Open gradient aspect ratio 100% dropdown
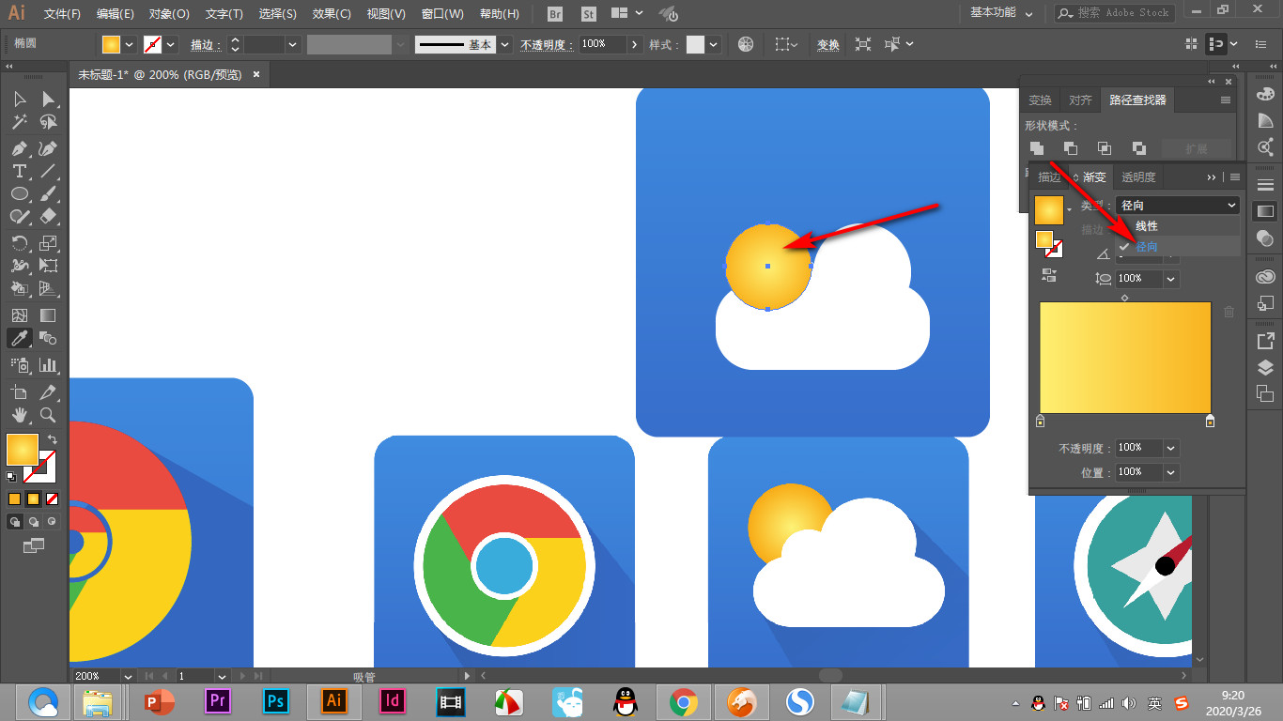This screenshot has height=721, width=1283. coord(1171,279)
